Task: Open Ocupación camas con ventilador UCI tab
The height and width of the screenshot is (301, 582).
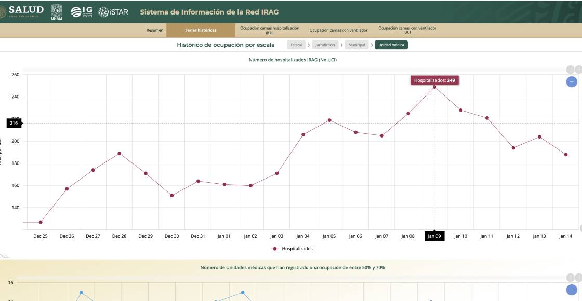Action: point(407,30)
